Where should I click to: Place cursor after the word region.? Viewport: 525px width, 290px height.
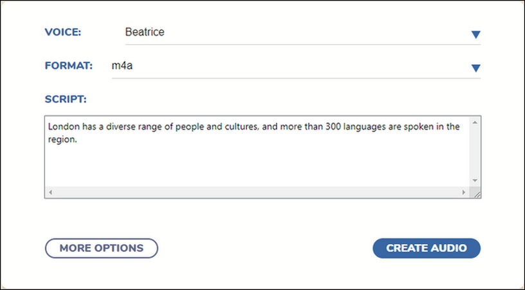pos(78,140)
